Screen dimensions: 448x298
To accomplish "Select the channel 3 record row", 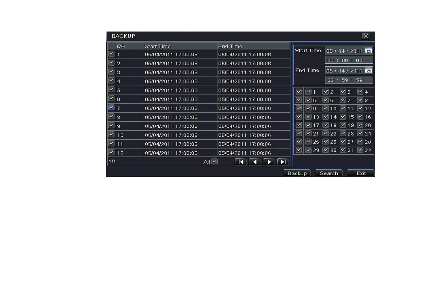I will [x=199, y=72].
